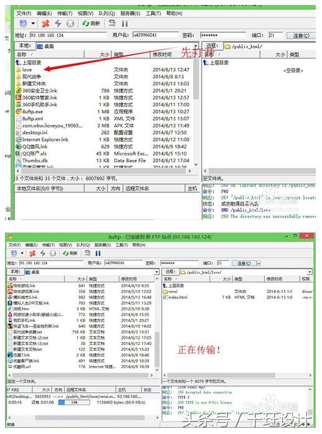Click 刷新 refresh button in top window
This screenshot has height=434, width=322.
91,24
